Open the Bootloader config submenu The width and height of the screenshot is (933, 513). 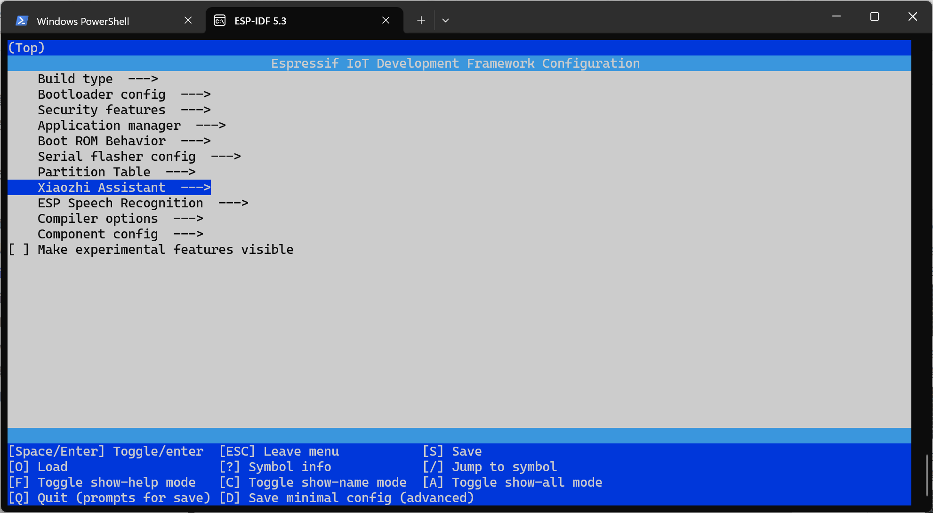coord(124,94)
